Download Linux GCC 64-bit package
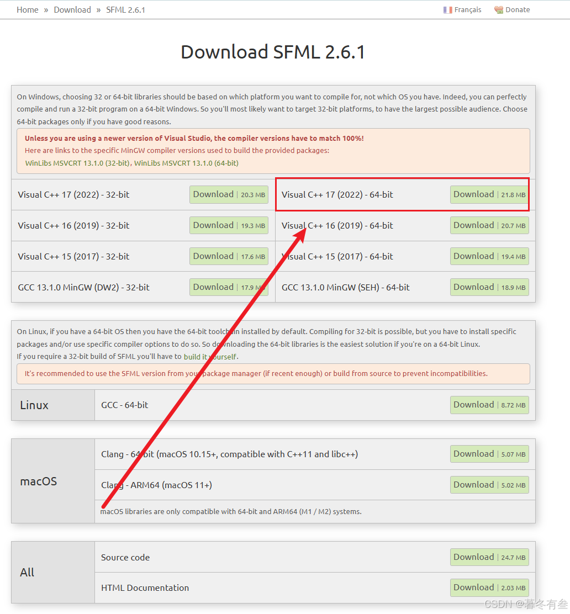This screenshot has height=614, width=570. (489, 405)
